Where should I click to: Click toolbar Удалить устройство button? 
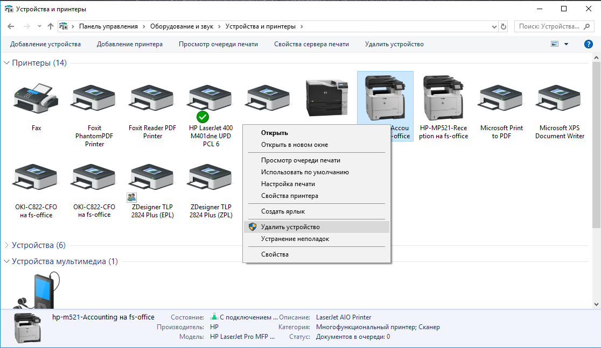point(394,44)
